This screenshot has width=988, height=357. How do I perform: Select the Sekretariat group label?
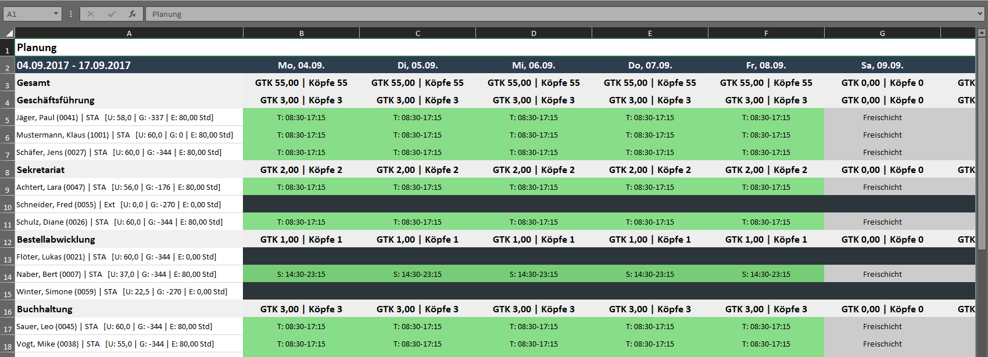coord(129,170)
